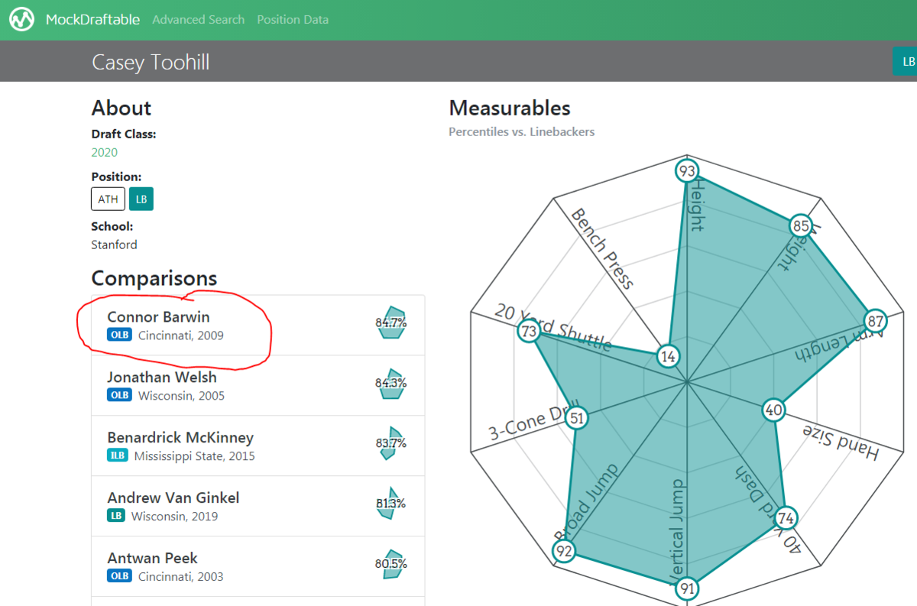Open the Connor Barwin comparison
Image resolution: width=917 pixels, height=606 pixels.
(x=158, y=317)
